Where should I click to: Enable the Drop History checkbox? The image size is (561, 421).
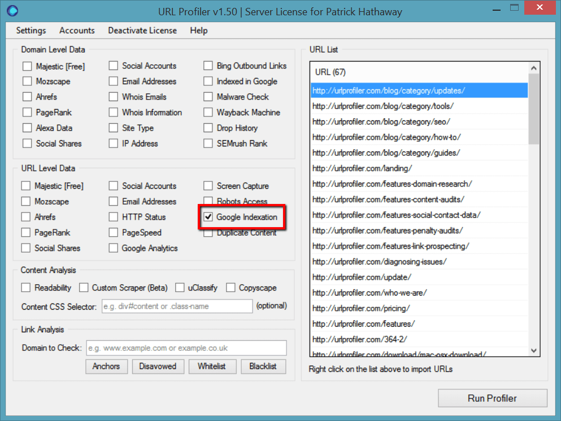208,128
